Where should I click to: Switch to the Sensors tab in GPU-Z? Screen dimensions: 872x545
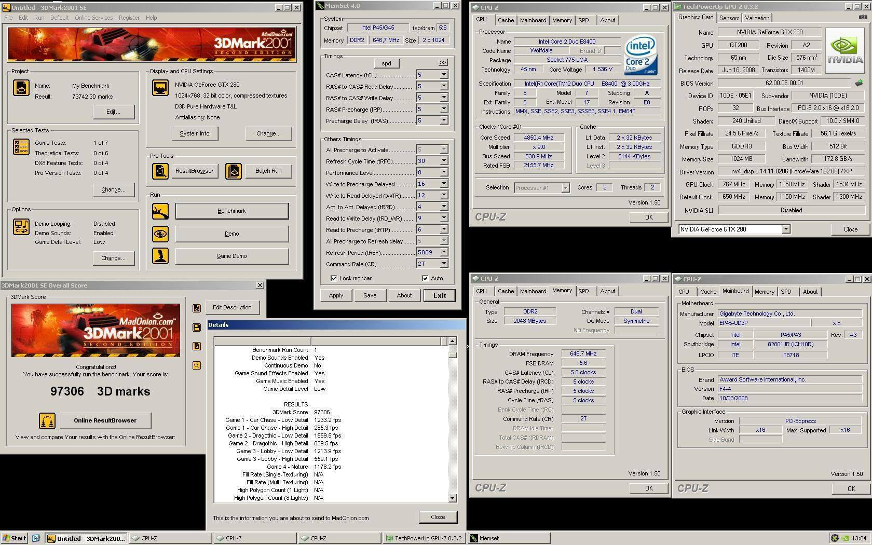click(x=729, y=18)
